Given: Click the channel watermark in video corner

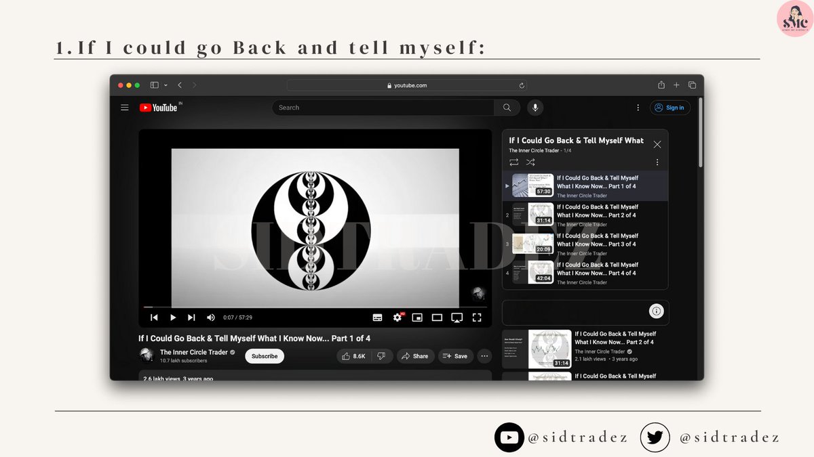Looking at the screenshot, I should pos(479,294).
